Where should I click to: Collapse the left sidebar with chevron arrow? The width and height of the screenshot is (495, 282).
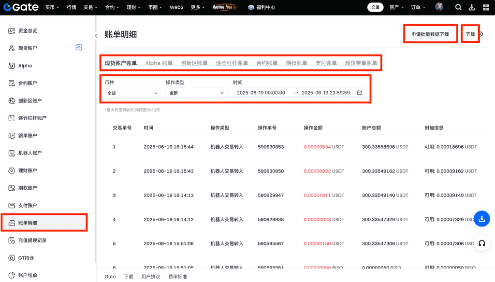coord(96,36)
